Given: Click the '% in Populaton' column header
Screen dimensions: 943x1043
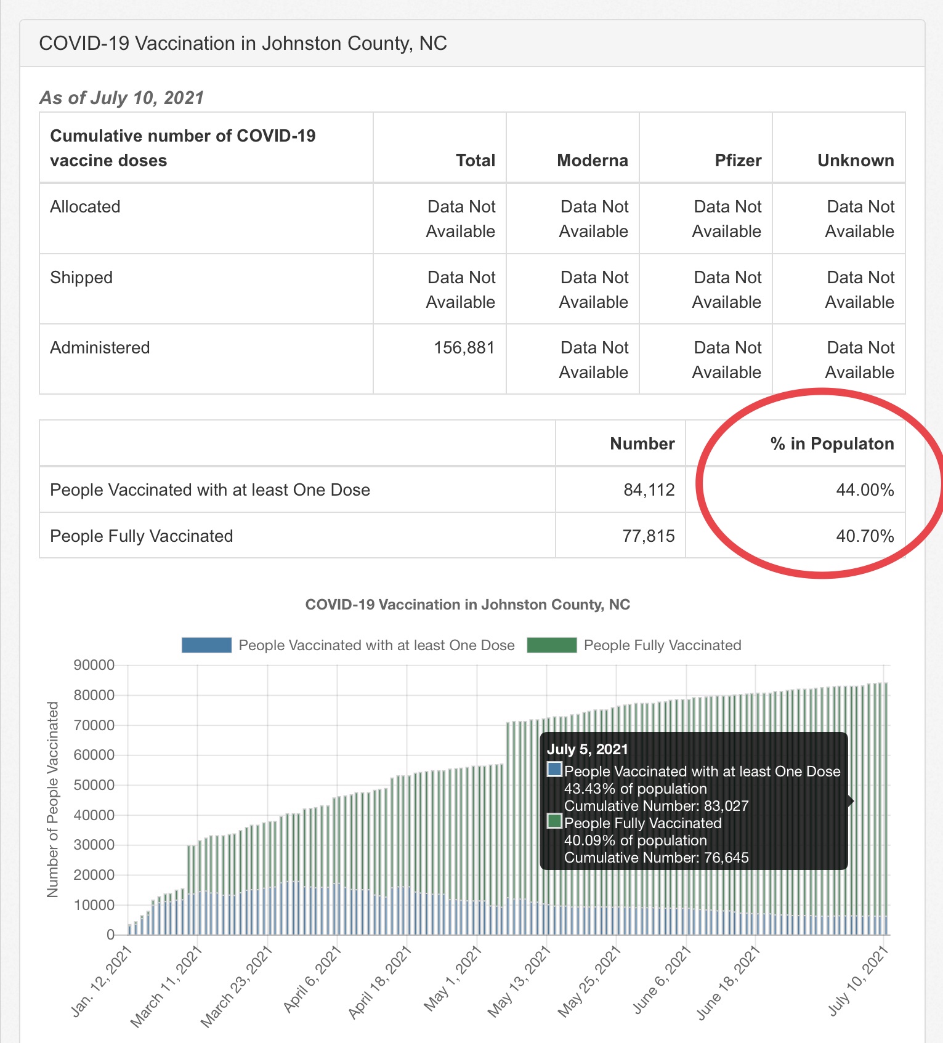Looking at the screenshot, I should tap(832, 444).
